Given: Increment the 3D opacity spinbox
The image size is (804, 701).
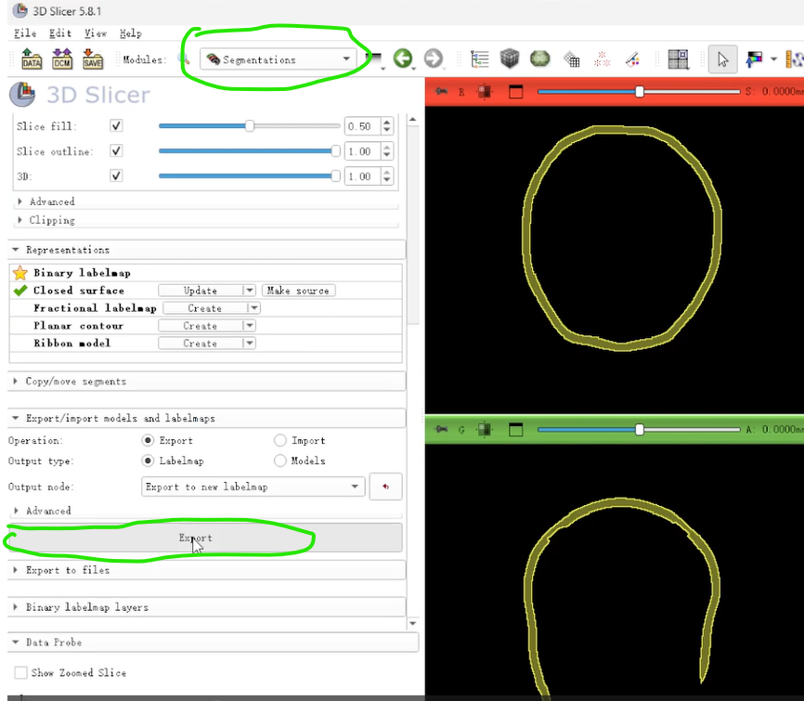Looking at the screenshot, I should coord(387,173).
